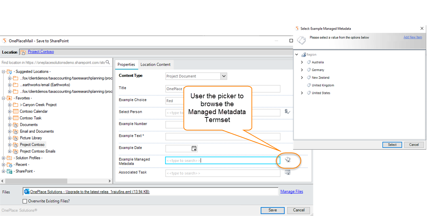
Task: Click the Canyon Creek Project folder icon
Action: point(15,105)
